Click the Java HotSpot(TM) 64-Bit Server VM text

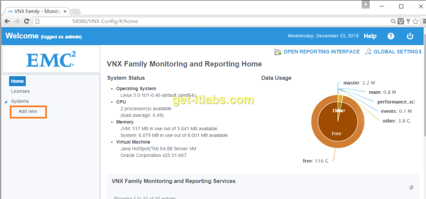click(158, 148)
